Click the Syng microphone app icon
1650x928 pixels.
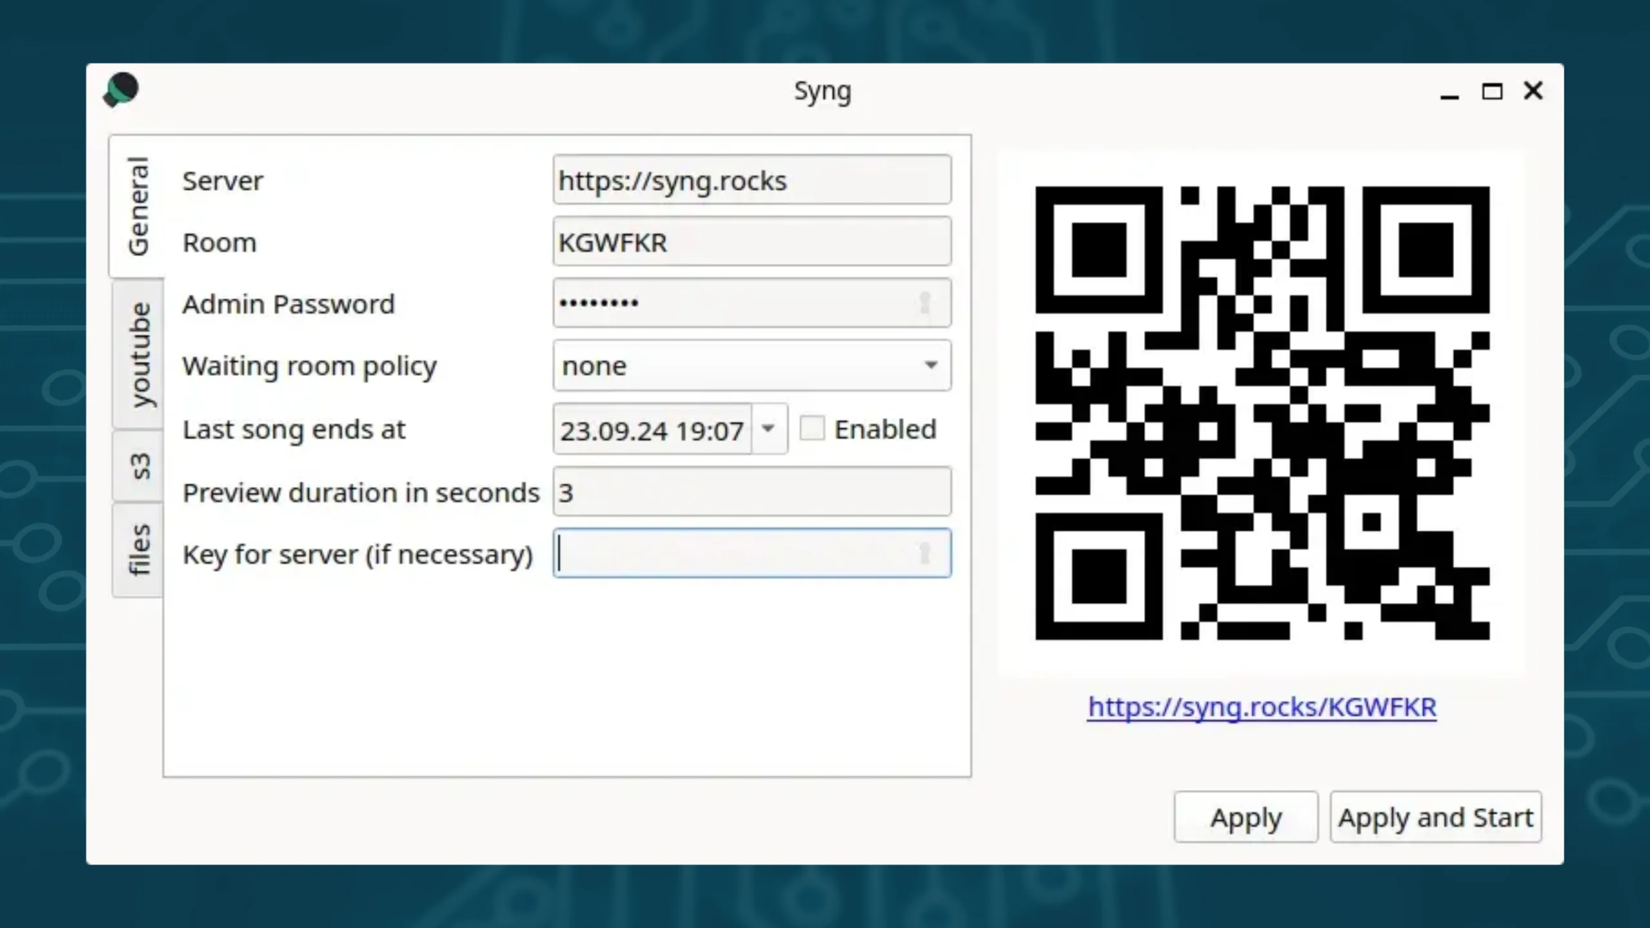(x=121, y=90)
